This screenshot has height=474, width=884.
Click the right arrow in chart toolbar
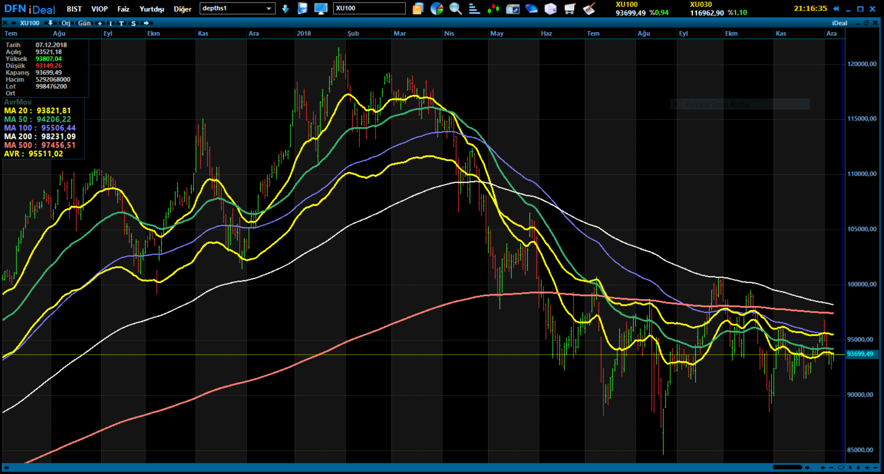click(146, 23)
